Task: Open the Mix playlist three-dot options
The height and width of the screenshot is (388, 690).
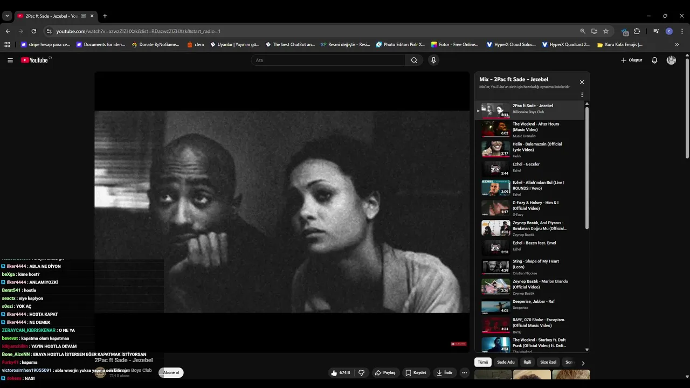Action: [x=582, y=95]
